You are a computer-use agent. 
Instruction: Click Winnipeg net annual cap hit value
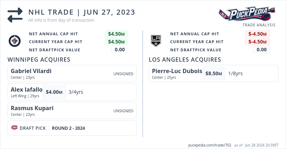click(x=116, y=34)
